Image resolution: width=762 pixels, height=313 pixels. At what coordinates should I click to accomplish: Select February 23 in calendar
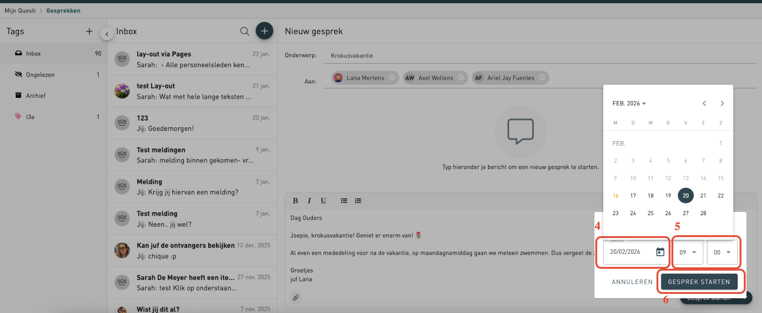[x=615, y=213]
